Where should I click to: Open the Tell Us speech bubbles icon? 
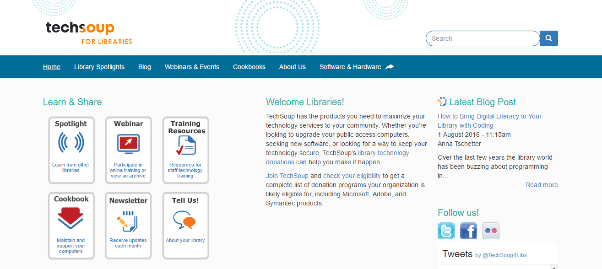[x=185, y=220]
